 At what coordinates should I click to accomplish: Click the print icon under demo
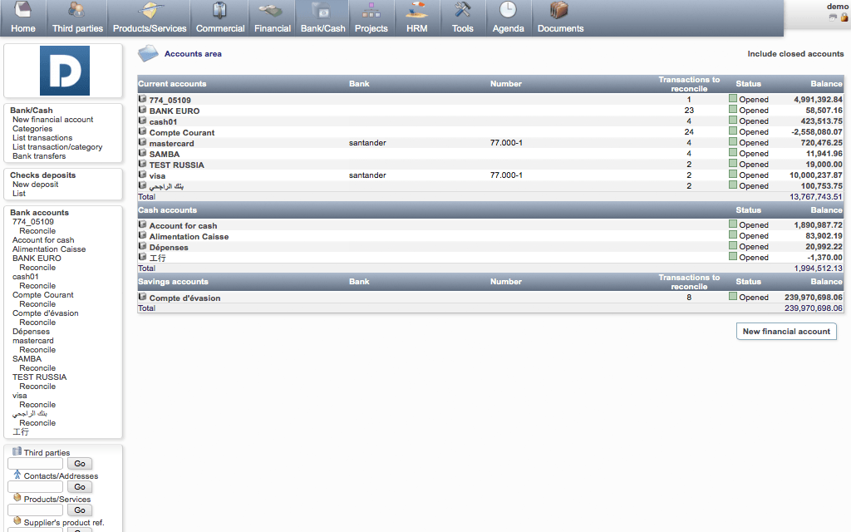pos(833,17)
